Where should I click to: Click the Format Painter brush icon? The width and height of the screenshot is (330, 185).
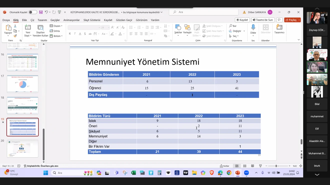point(15,36)
